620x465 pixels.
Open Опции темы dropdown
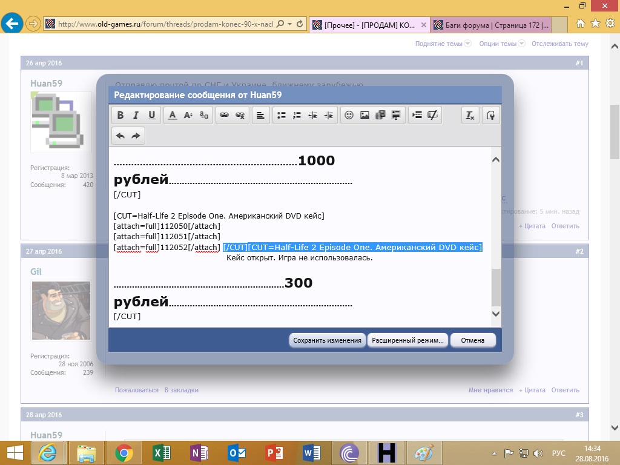(x=502, y=44)
